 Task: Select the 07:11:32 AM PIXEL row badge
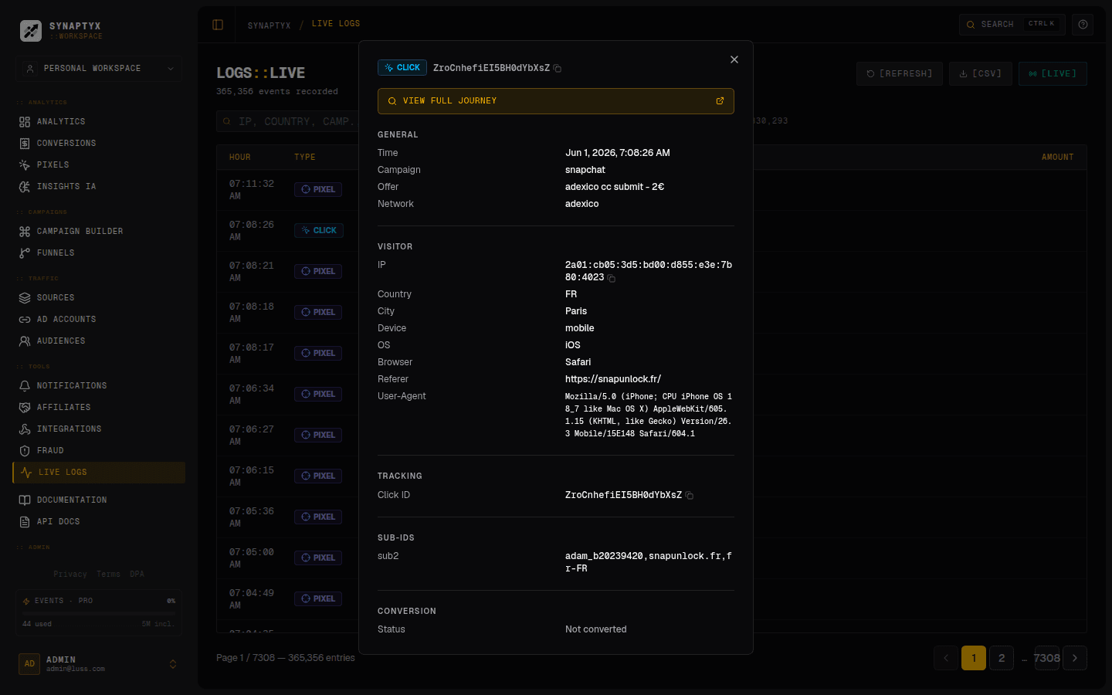(x=318, y=190)
